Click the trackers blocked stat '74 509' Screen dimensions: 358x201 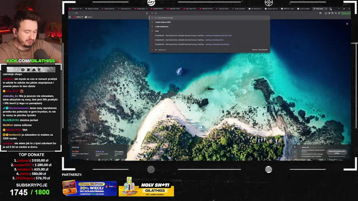[x=75, y=152]
